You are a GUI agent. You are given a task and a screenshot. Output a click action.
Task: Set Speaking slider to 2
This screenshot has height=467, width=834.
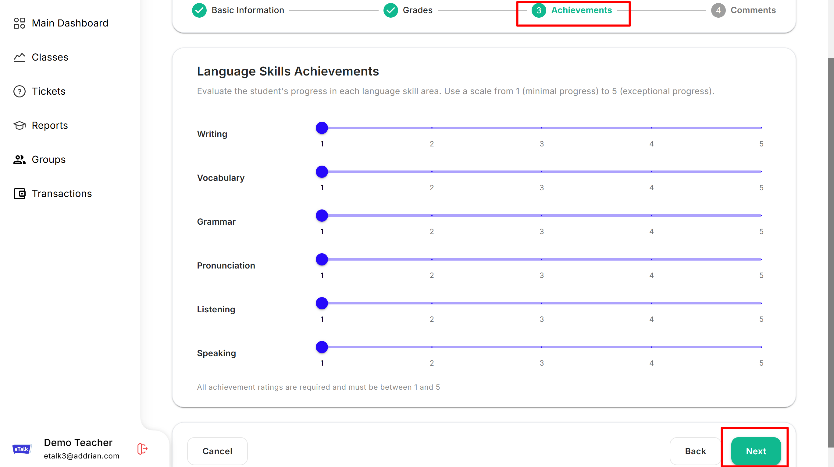pos(432,347)
